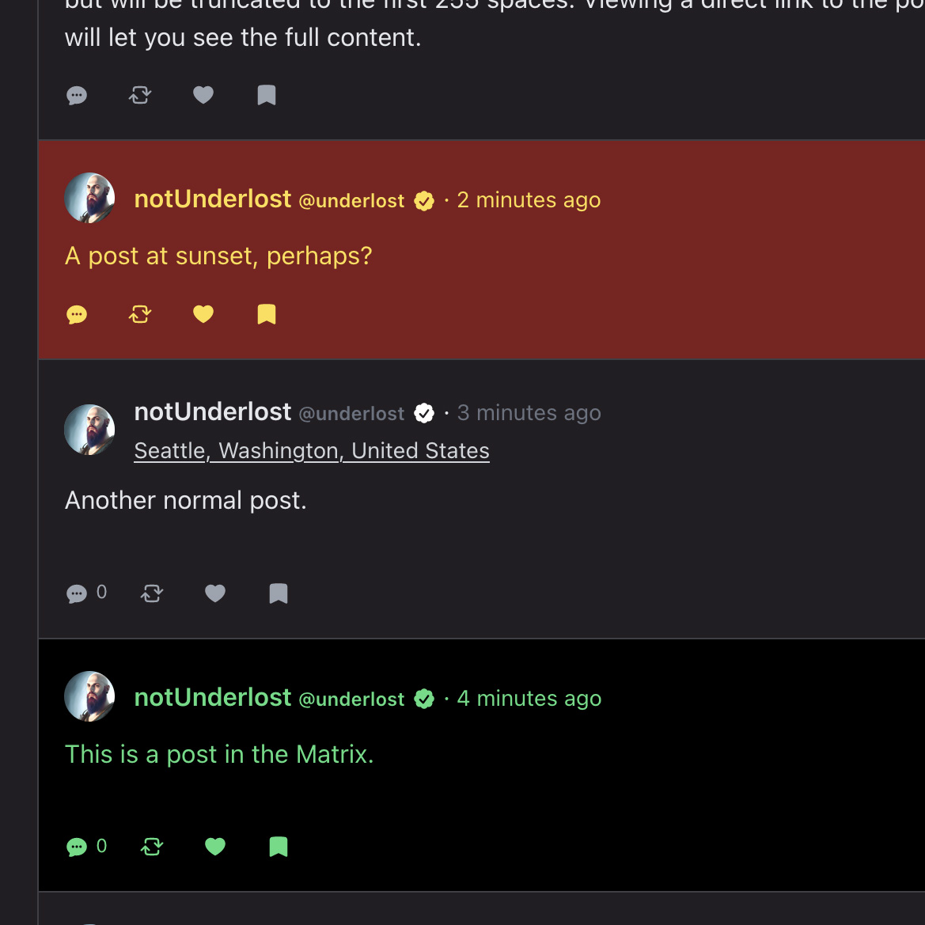Bookmark the truncated post at top
The height and width of the screenshot is (925, 925).
coord(267,96)
